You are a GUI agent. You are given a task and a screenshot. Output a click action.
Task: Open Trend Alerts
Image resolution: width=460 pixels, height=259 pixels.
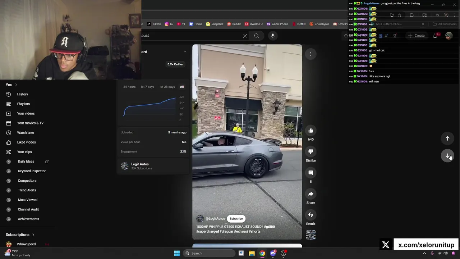click(27, 190)
